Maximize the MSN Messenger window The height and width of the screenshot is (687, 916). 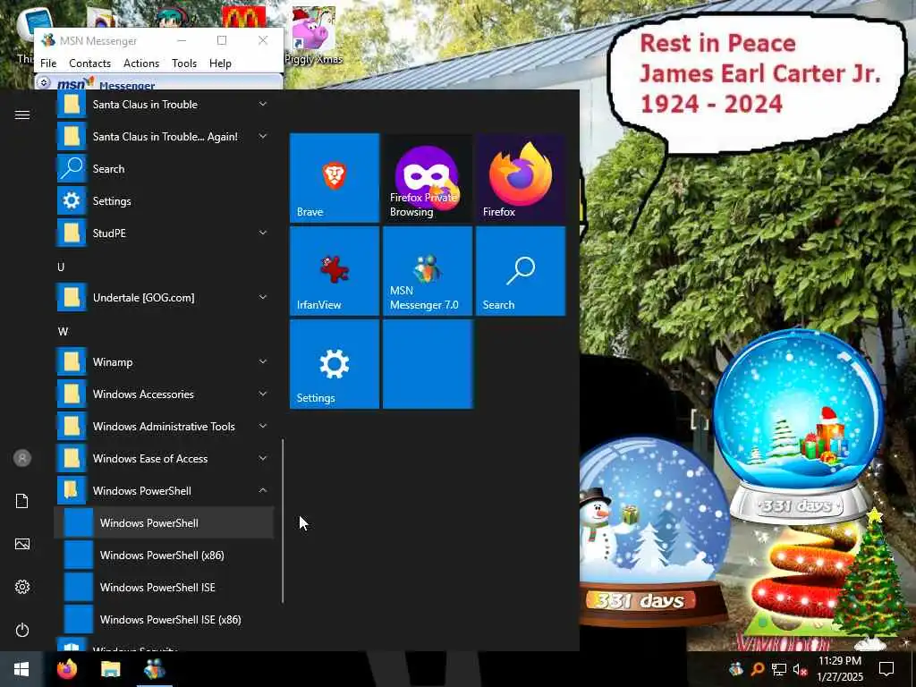click(222, 40)
